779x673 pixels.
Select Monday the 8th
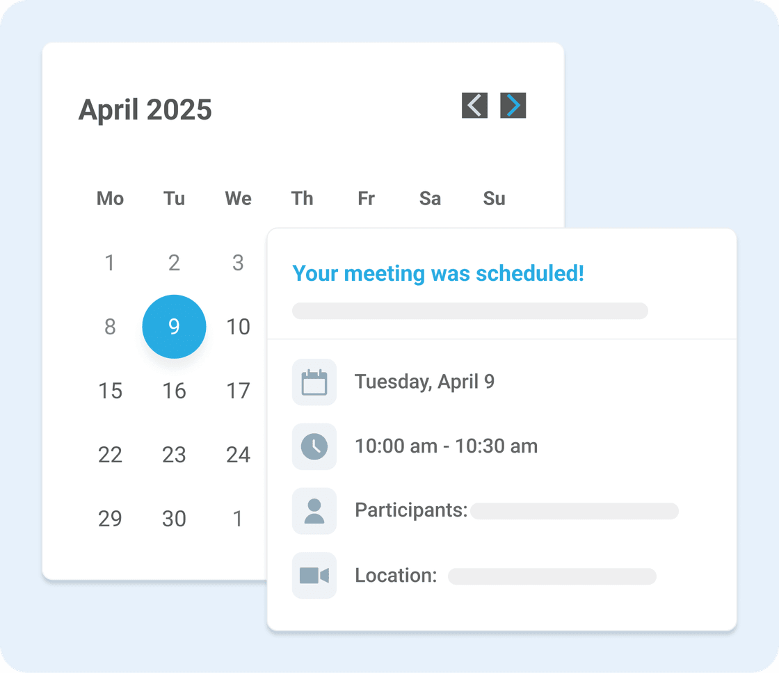(110, 327)
